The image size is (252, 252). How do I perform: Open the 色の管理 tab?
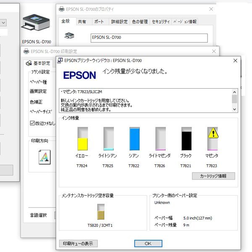tap(140, 21)
